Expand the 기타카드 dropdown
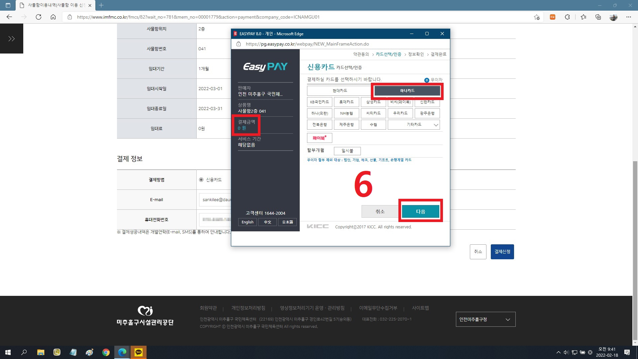Image resolution: width=638 pixels, height=359 pixels. pos(414,125)
